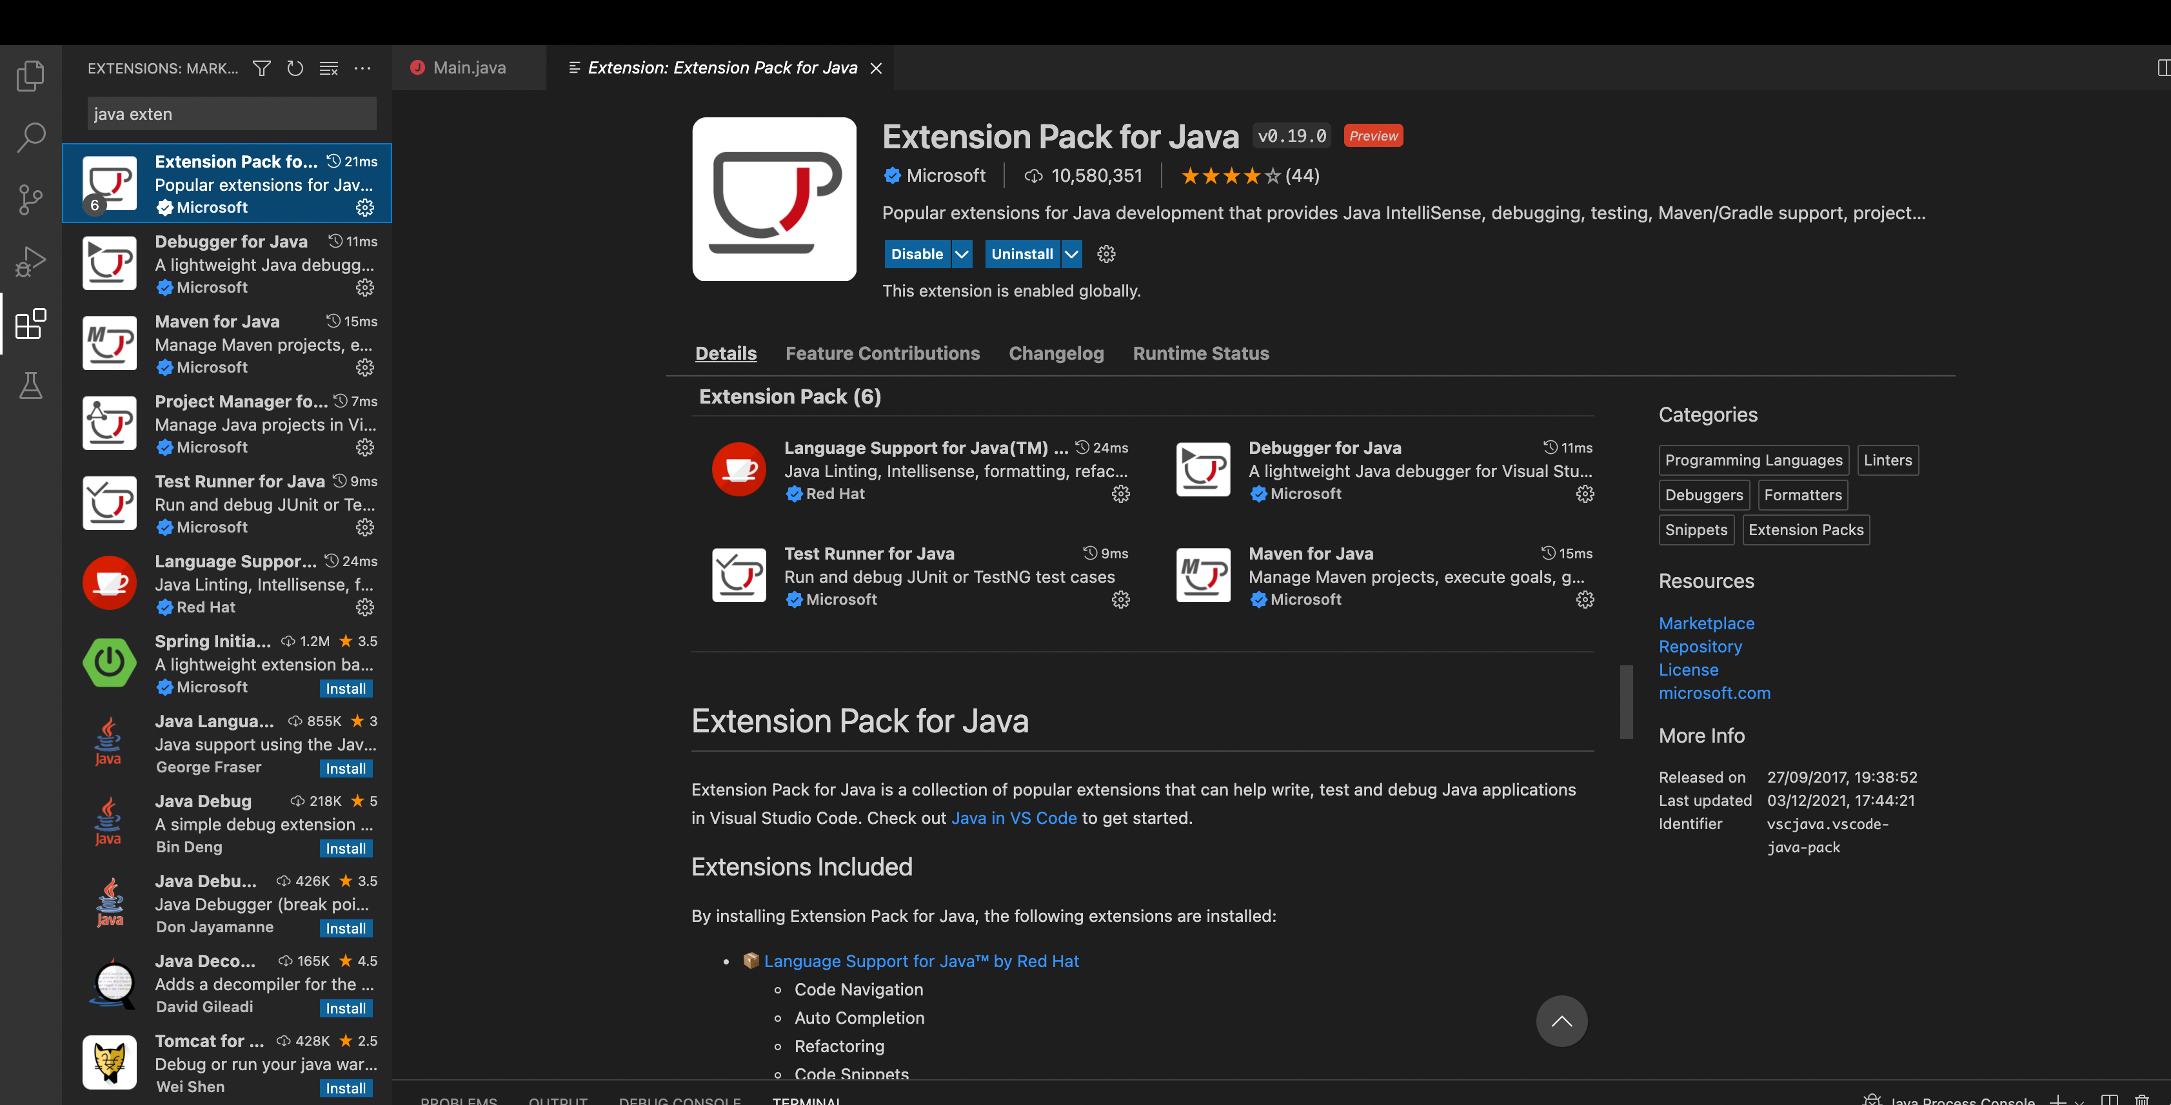Click the details page scrollbar thumb

point(1627,701)
